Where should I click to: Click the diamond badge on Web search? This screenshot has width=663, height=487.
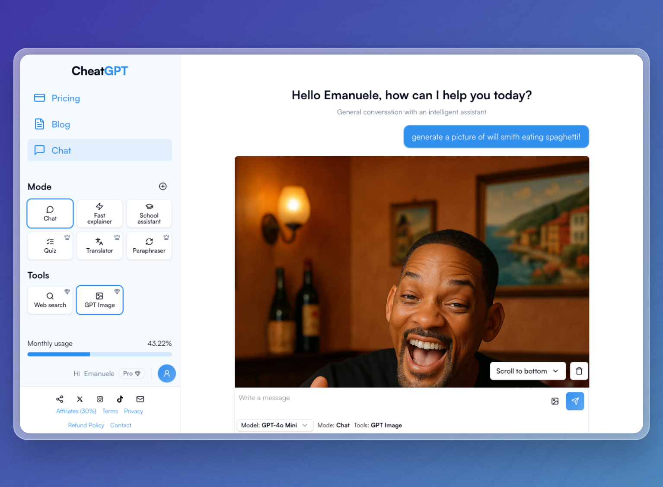coord(67,291)
